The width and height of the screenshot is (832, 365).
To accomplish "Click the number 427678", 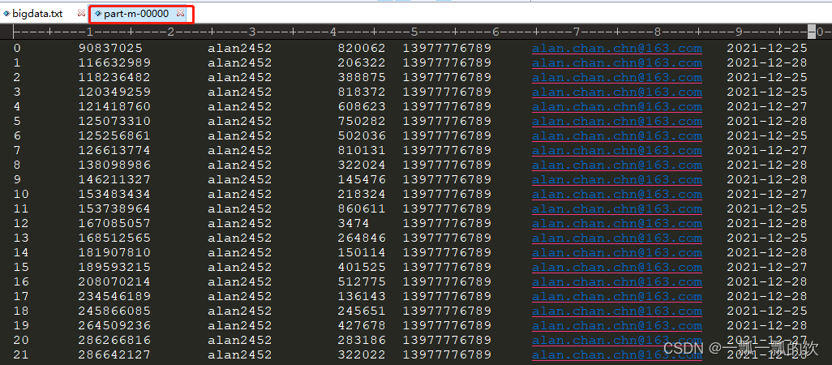I will click(362, 325).
